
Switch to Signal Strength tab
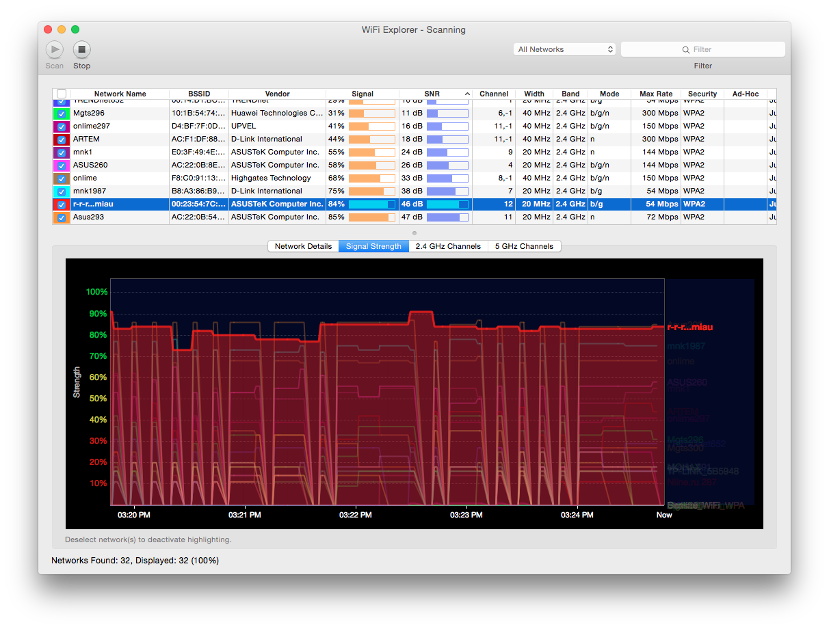point(373,246)
